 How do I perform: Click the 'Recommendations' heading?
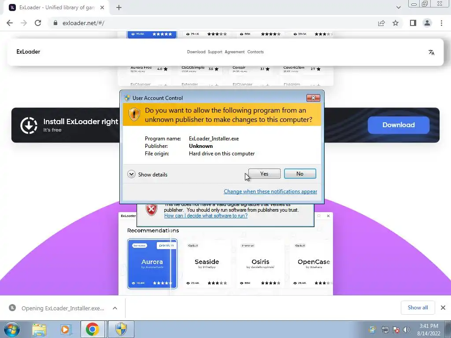pos(153,231)
